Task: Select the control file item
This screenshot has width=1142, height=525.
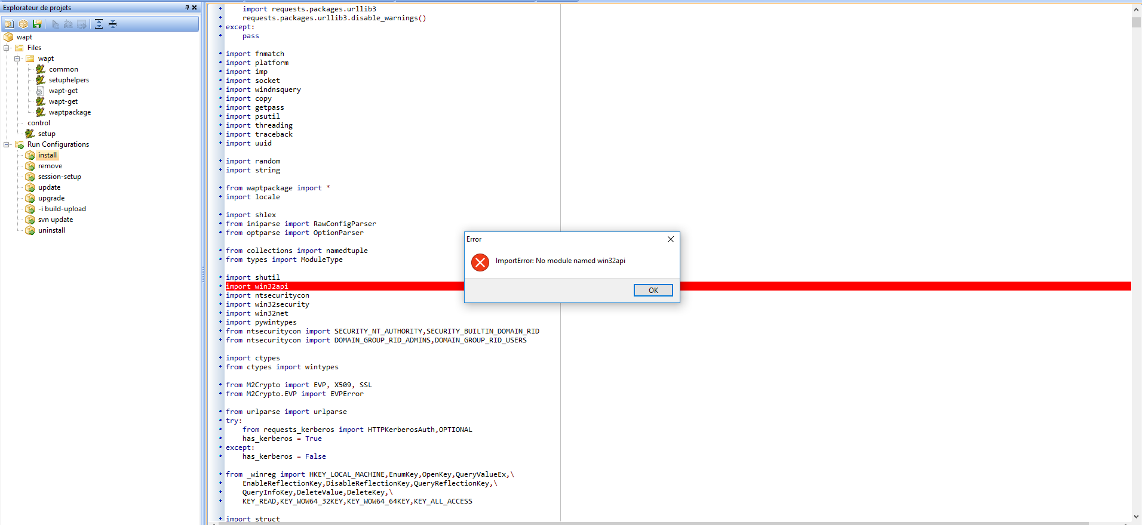Action: (39, 123)
